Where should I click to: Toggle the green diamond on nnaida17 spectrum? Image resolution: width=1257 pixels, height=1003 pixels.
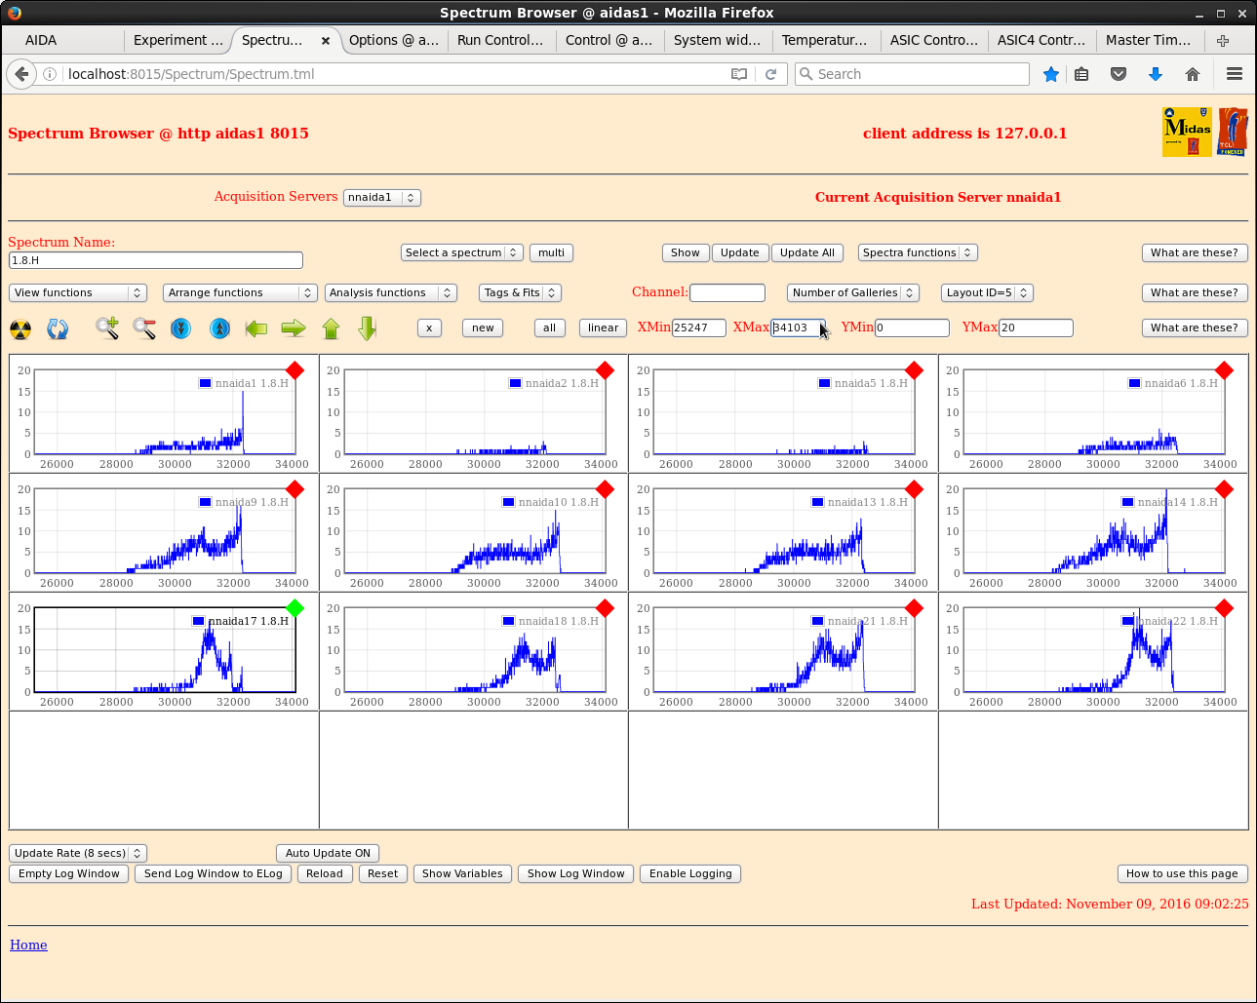tap(295, 608)
